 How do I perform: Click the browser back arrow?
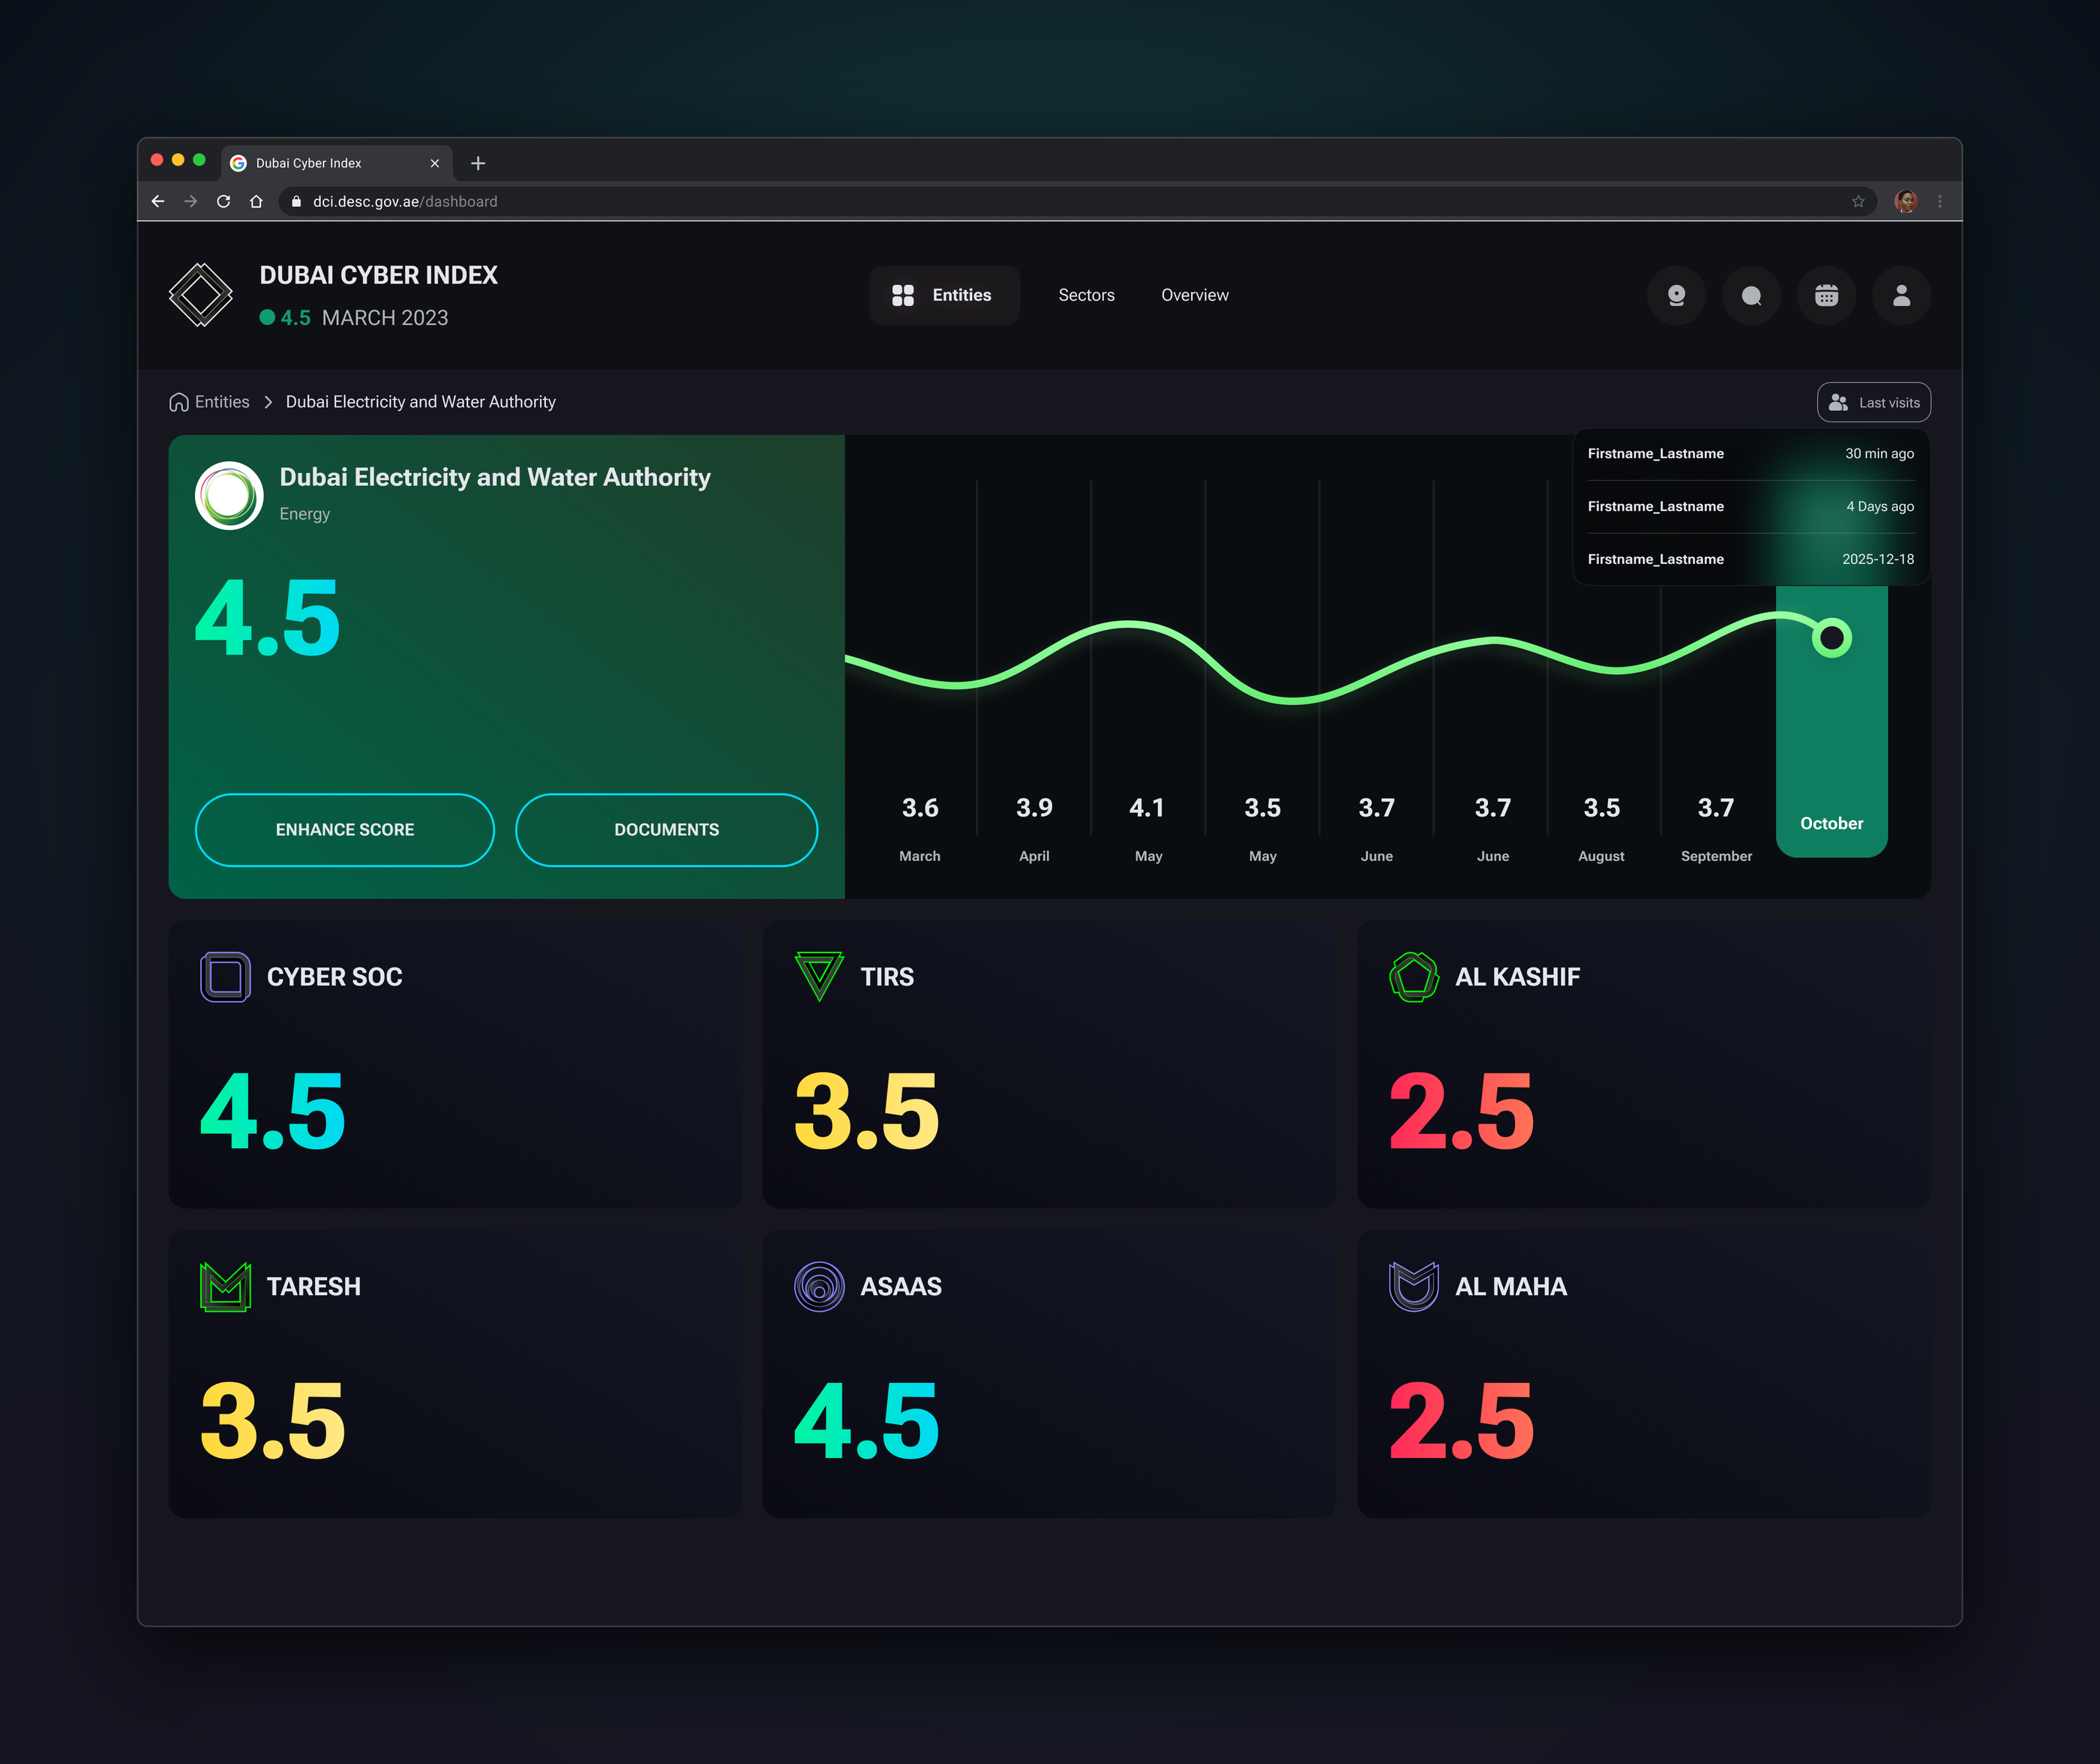coord(158,201)
